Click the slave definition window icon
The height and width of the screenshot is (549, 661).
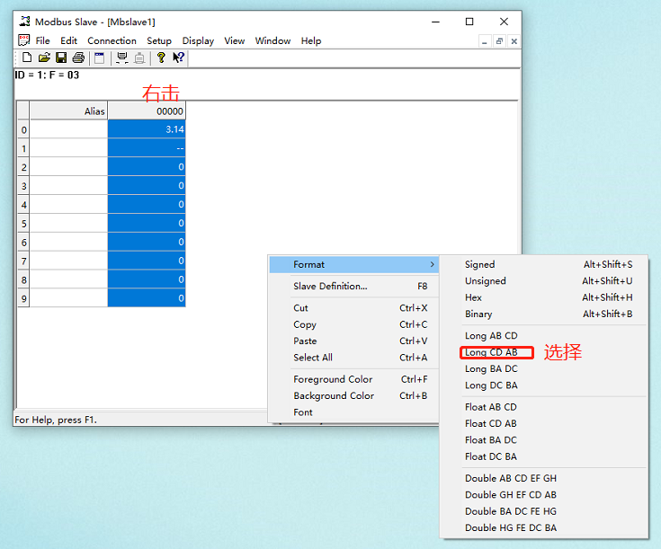click(100, 58)
